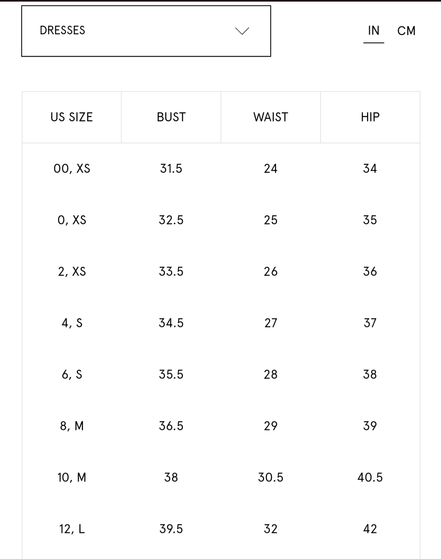Select the 8, M size row
The height and width of the screenshot is (559, 441).
tap(72, 426)
